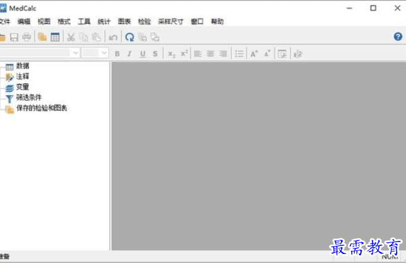This screenshot has width=406, height=267.
Task: Click the undo arrow icon
Action: 113,38
